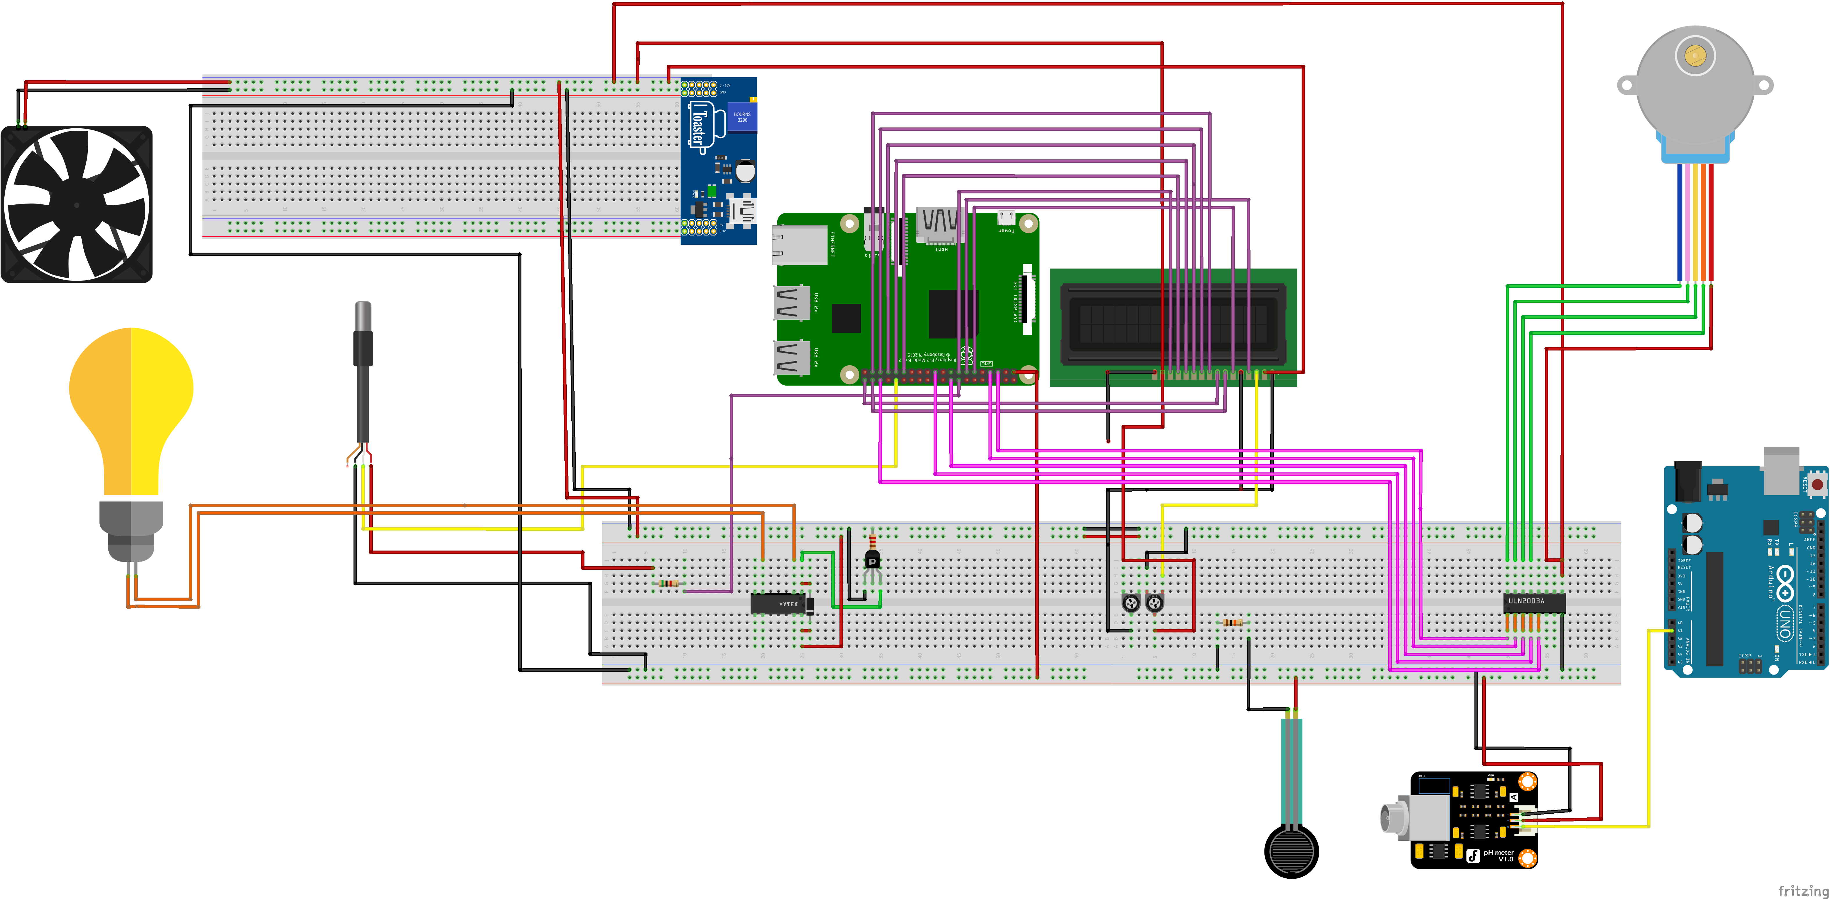Viewport: 1830px width, 899px height.
Task: Click the Arduino red reset button
Action: pos(1818,484)
